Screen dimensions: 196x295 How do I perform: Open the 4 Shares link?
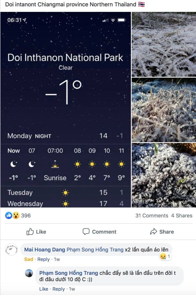point(182,215)
